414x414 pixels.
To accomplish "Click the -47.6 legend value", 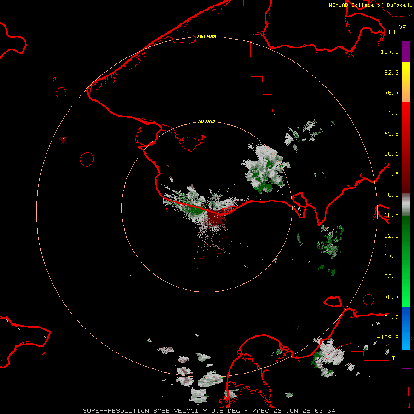I will point(390,256).
